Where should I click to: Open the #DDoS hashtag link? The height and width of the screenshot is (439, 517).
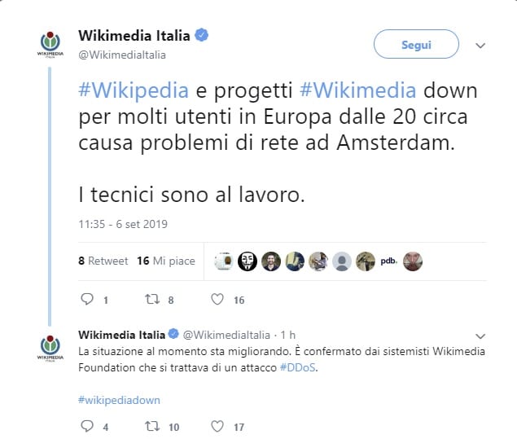point(298,367)
